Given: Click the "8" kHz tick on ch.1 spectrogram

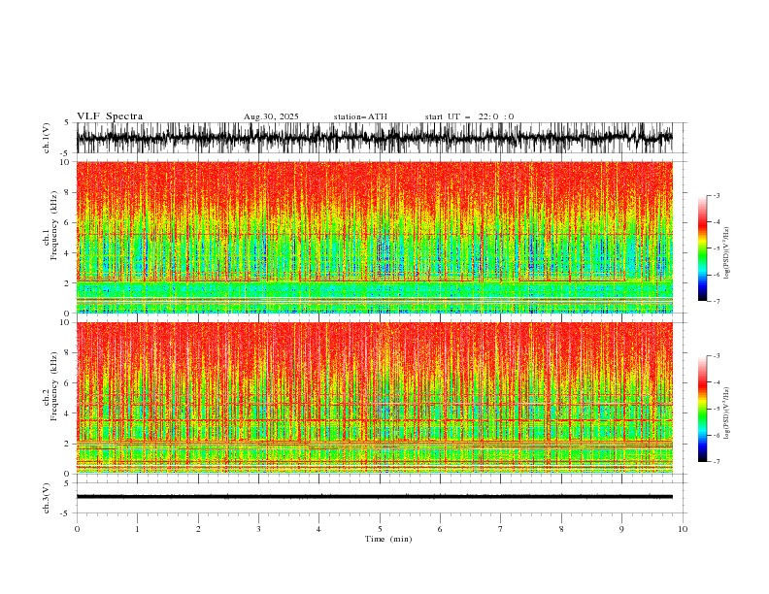Looking at the screenshot, I should (68, 192).
